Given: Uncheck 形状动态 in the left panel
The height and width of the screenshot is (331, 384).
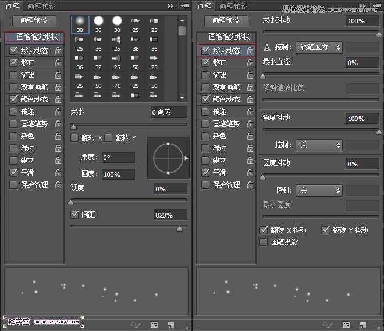Looking at the screenshot, I should coord(13,51).
